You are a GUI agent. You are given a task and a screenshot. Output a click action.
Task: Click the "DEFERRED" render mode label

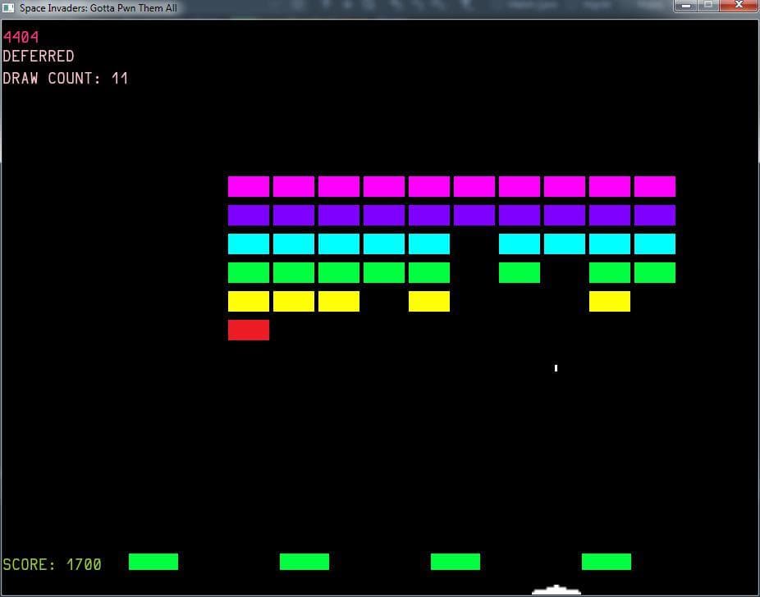click(x=39, y=56)
